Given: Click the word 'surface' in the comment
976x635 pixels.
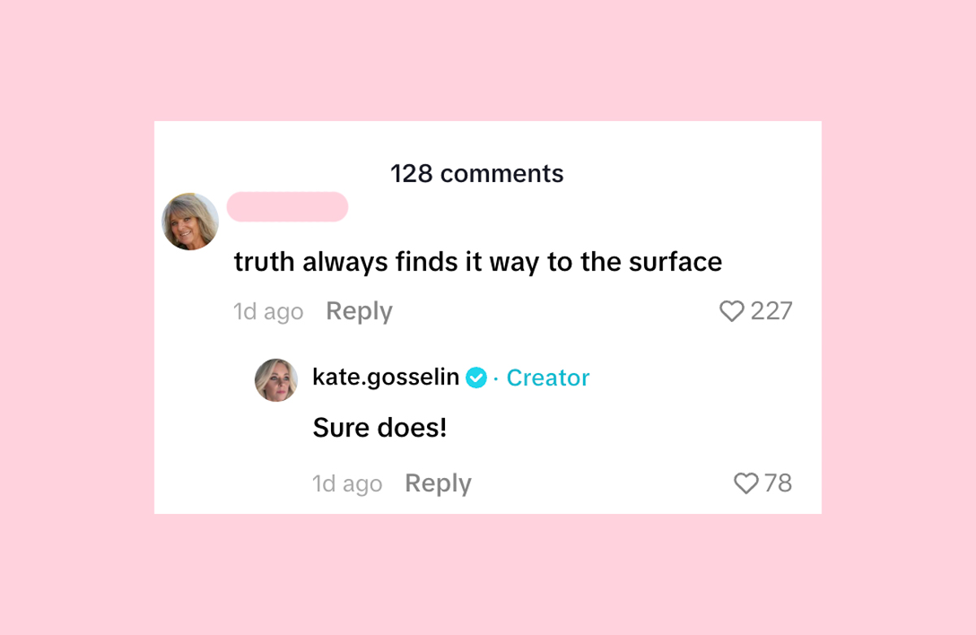Looking at the screenshot, I should click(675, 262).
